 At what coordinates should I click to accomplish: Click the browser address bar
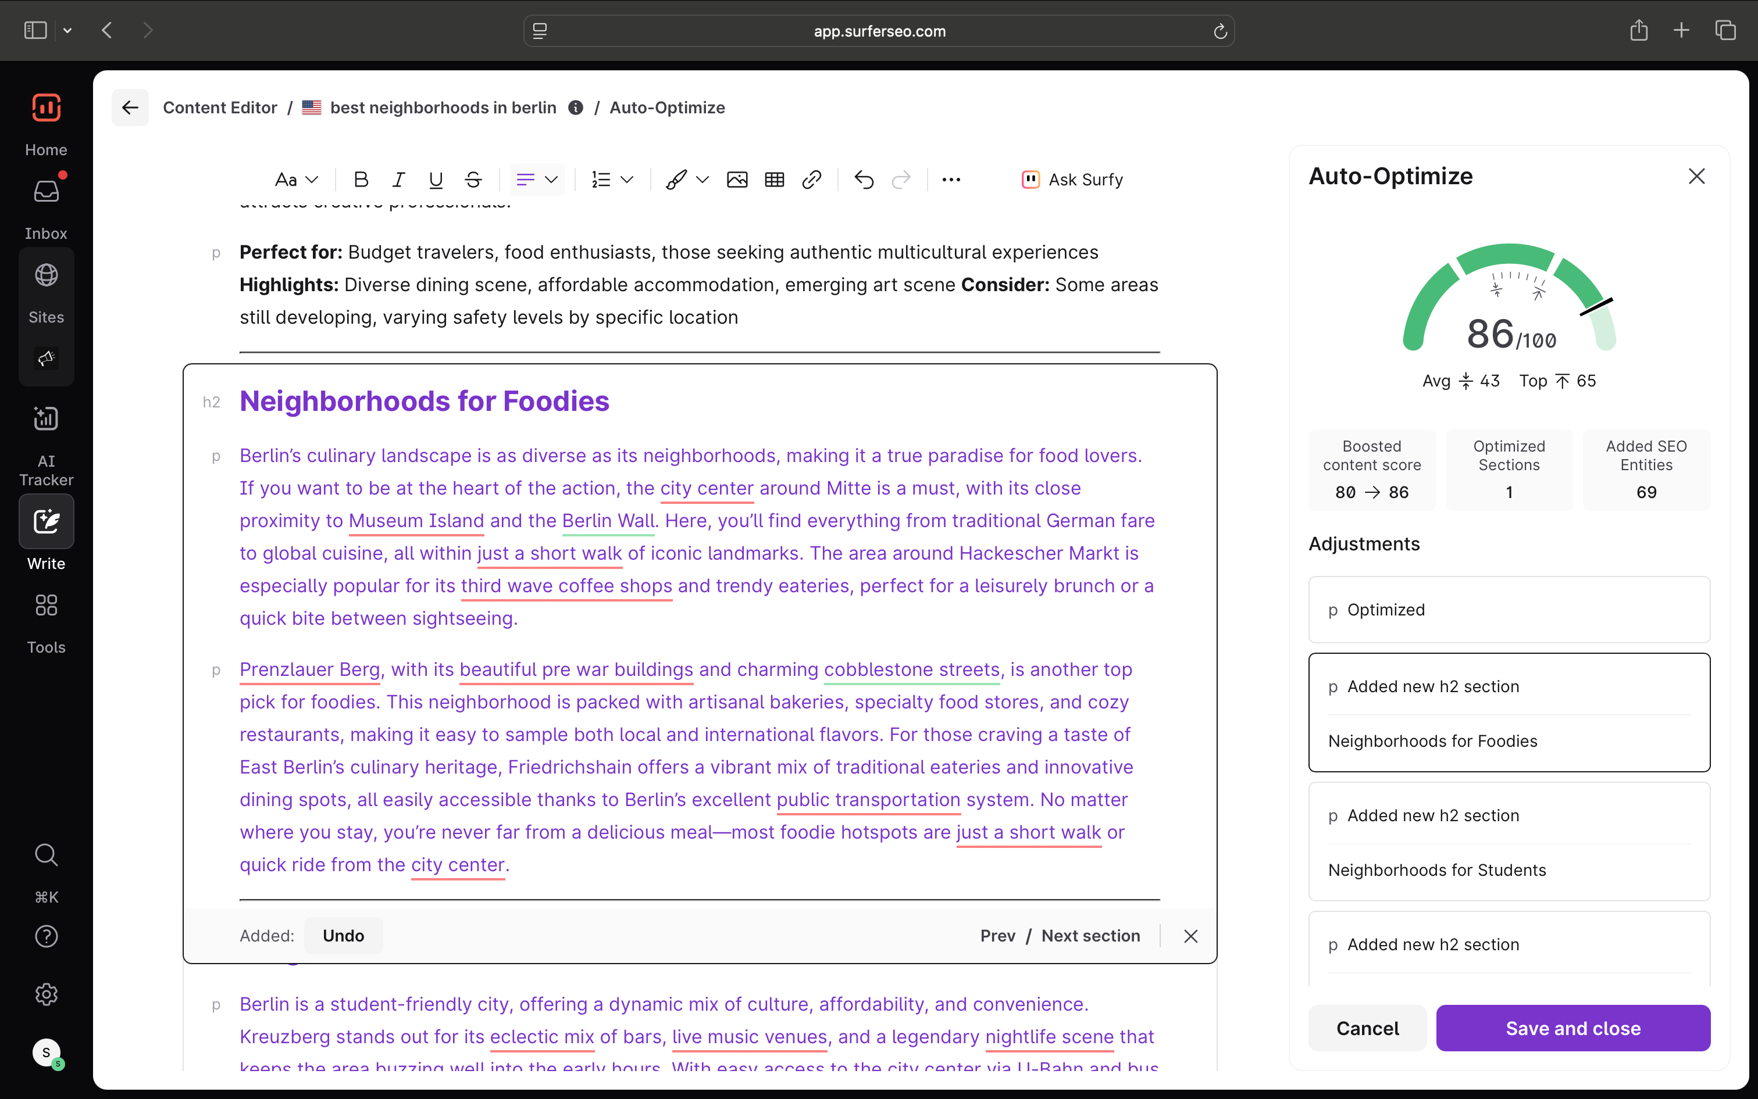(x=879, y=31)
